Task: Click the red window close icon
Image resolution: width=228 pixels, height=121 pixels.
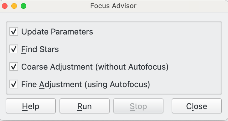Action: tap(5, 6)
